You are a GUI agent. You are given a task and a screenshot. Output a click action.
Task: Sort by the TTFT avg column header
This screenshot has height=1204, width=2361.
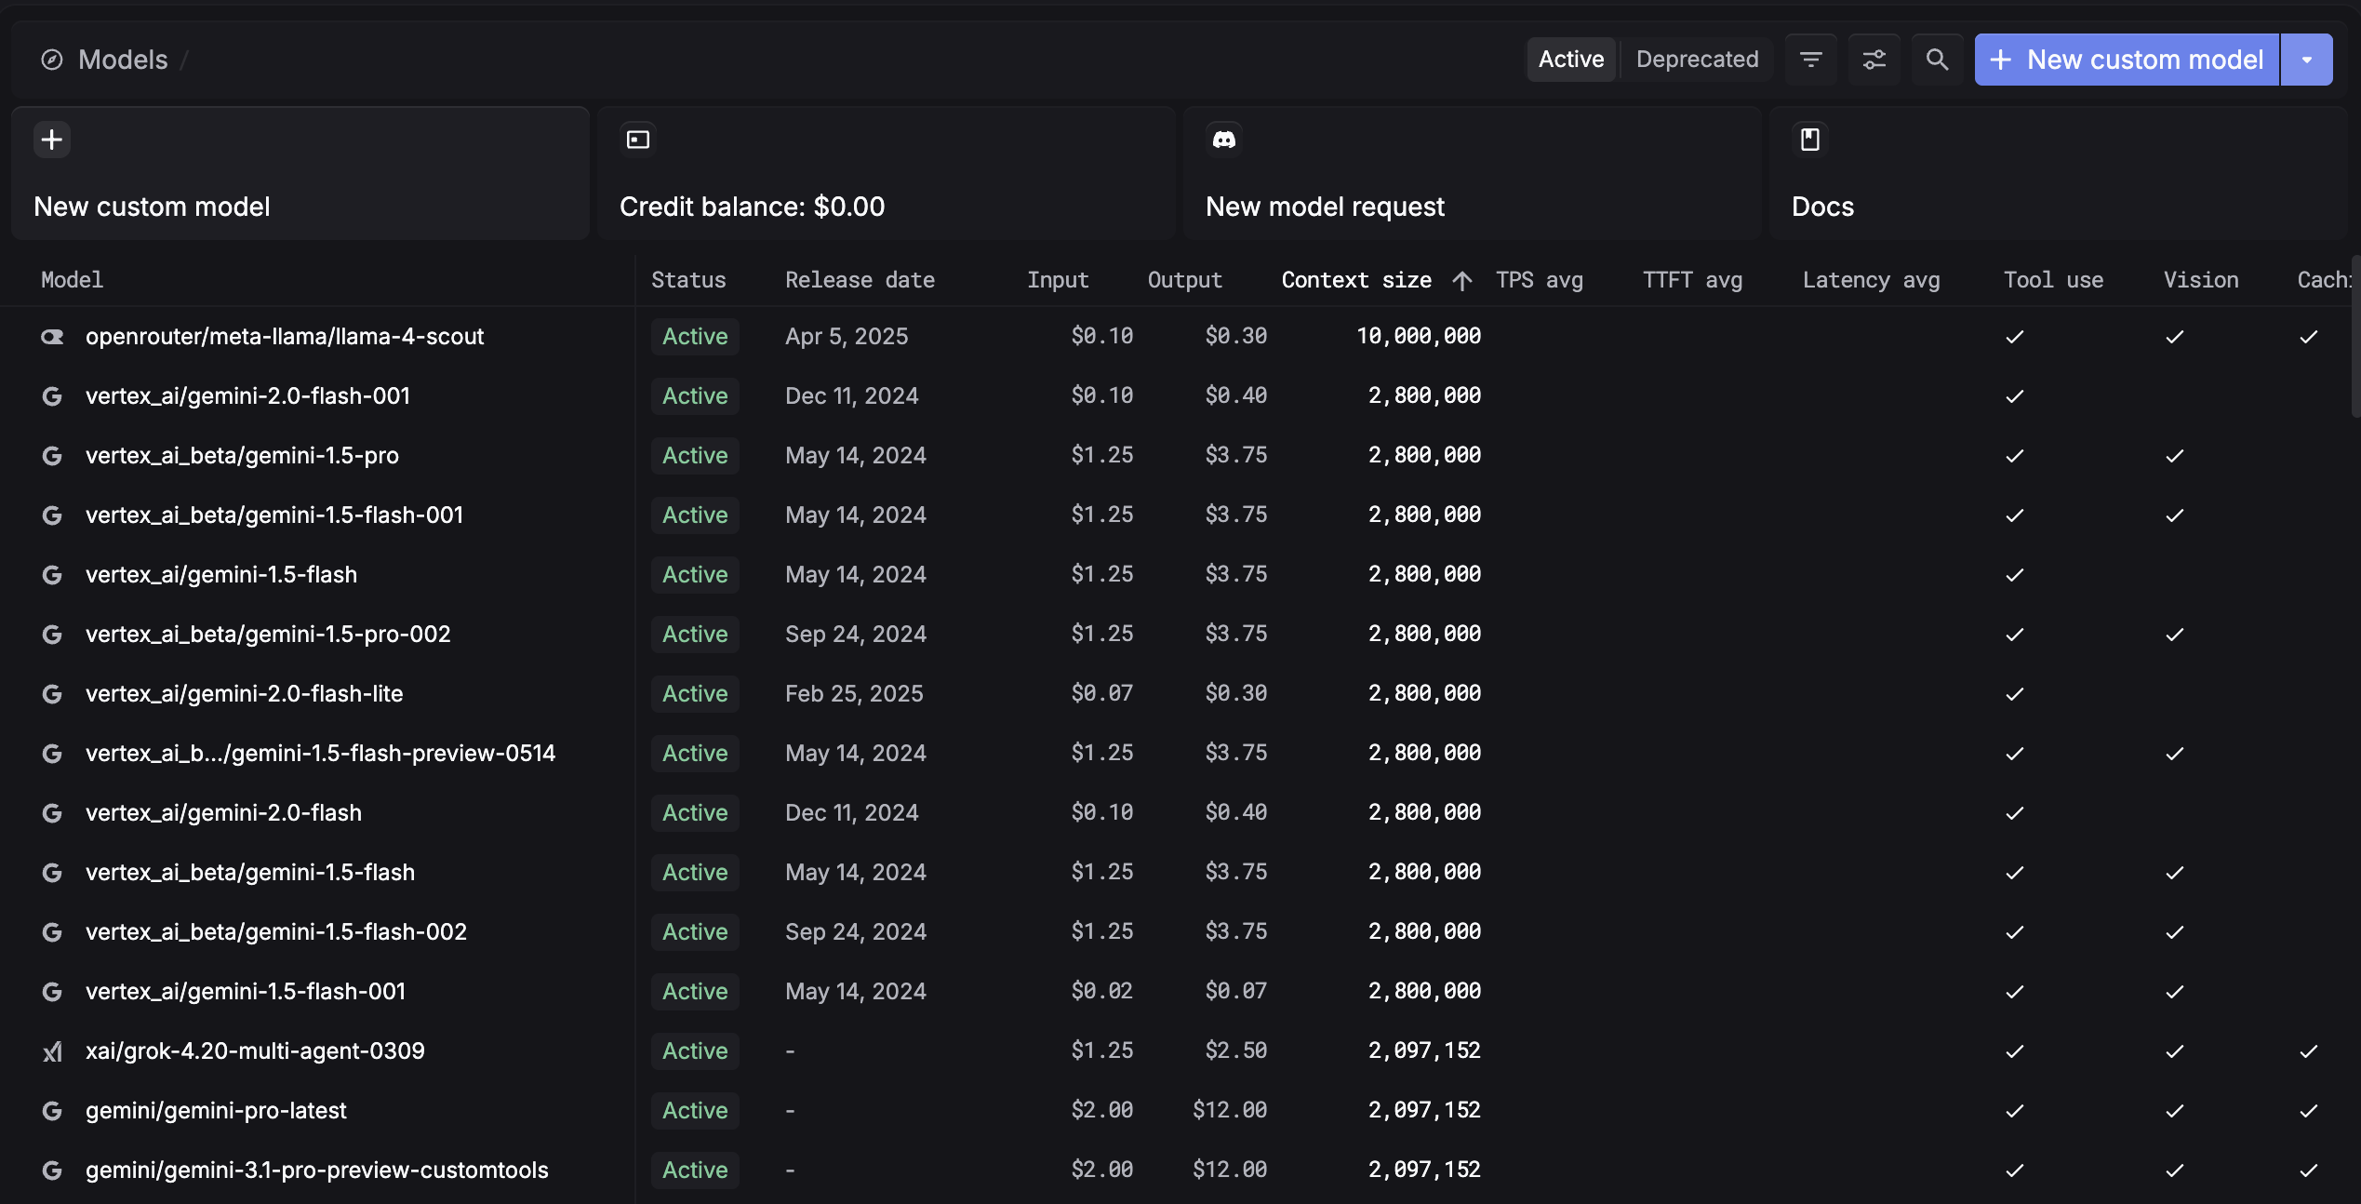[x=1692, y=280]
